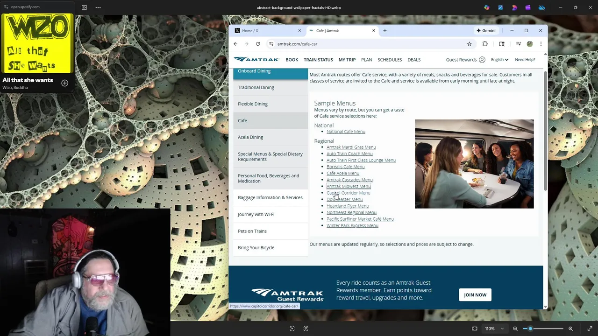This screenshot has width=598, height=336.
Task: Click the Designer icon in Photos title bar
Action: (x=514, y=7)
